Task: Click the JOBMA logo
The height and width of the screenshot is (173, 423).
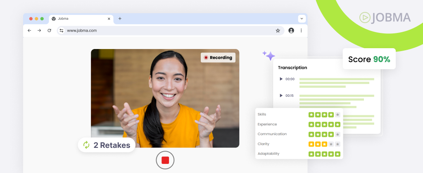Action: [385, 17]
